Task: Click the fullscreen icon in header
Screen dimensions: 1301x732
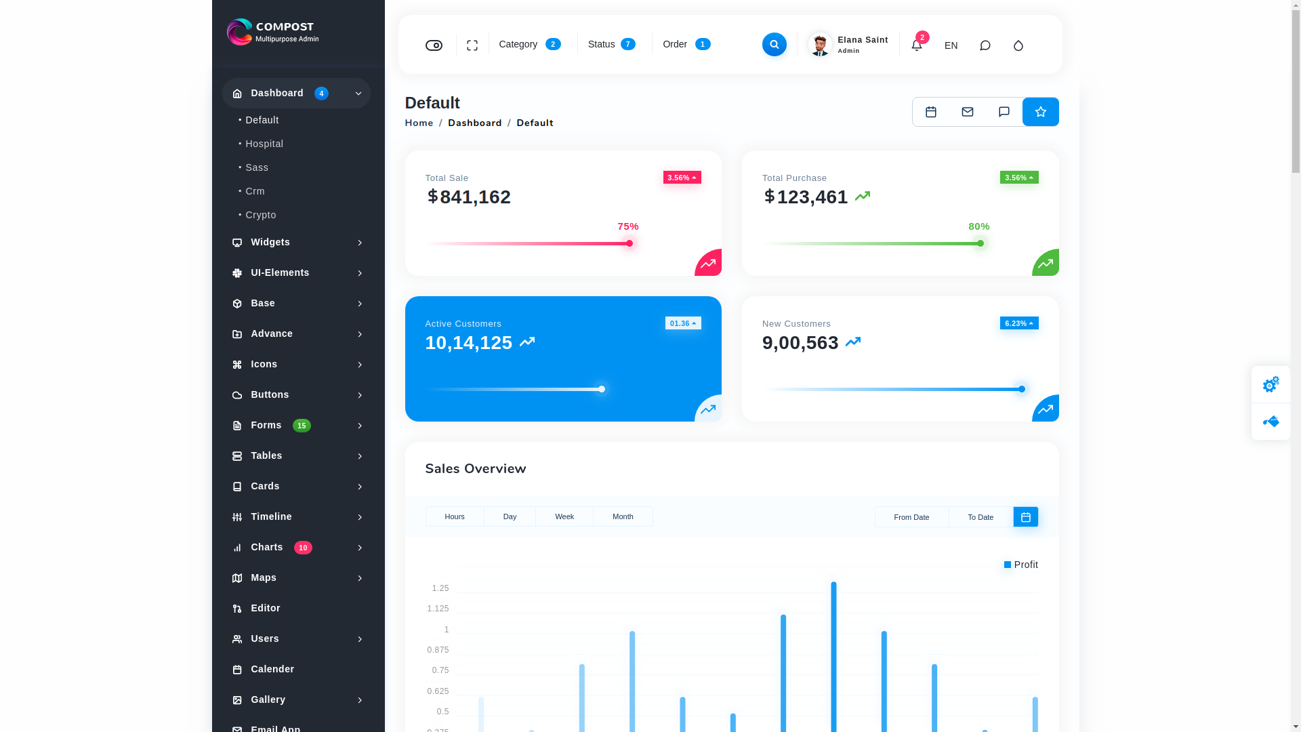Action: [472, 45]
